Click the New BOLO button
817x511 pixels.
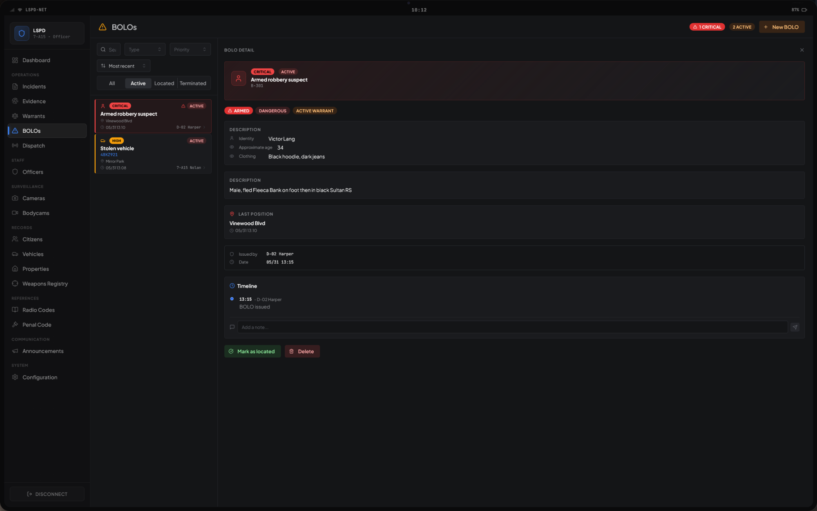(x=781, y=27)
